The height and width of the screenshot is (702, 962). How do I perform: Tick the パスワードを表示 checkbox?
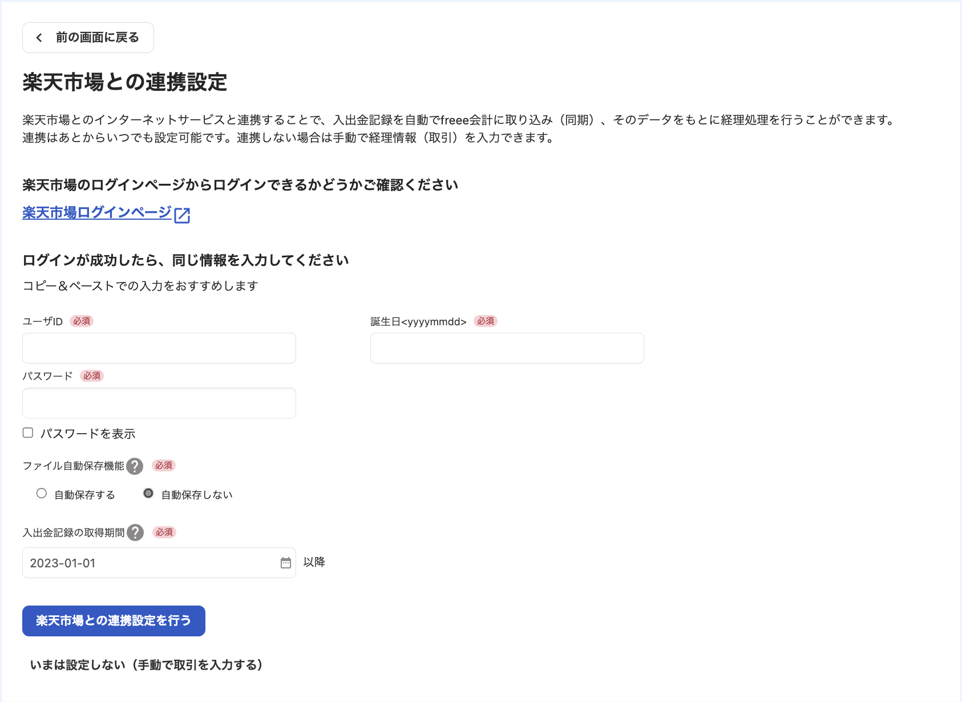28,433
